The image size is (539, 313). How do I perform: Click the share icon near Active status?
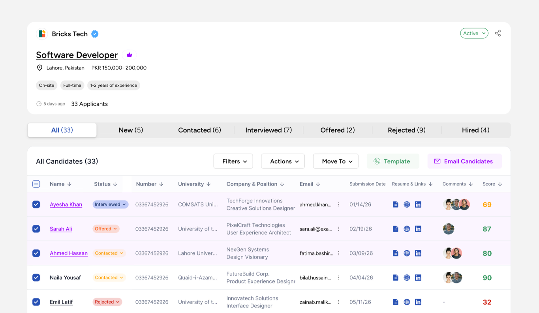pyautogui.click(x=498, y=33)
